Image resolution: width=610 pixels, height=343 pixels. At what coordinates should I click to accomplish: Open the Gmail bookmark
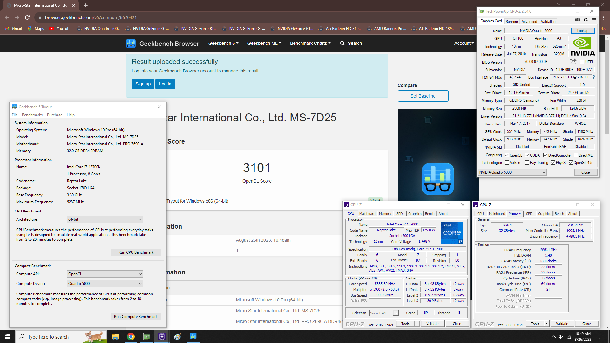tap(13, 29)
